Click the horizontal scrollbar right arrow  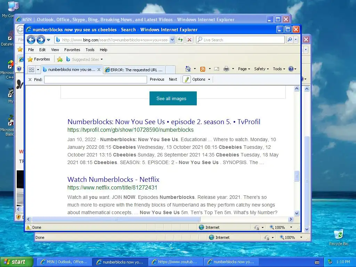(x=291, y=219)
